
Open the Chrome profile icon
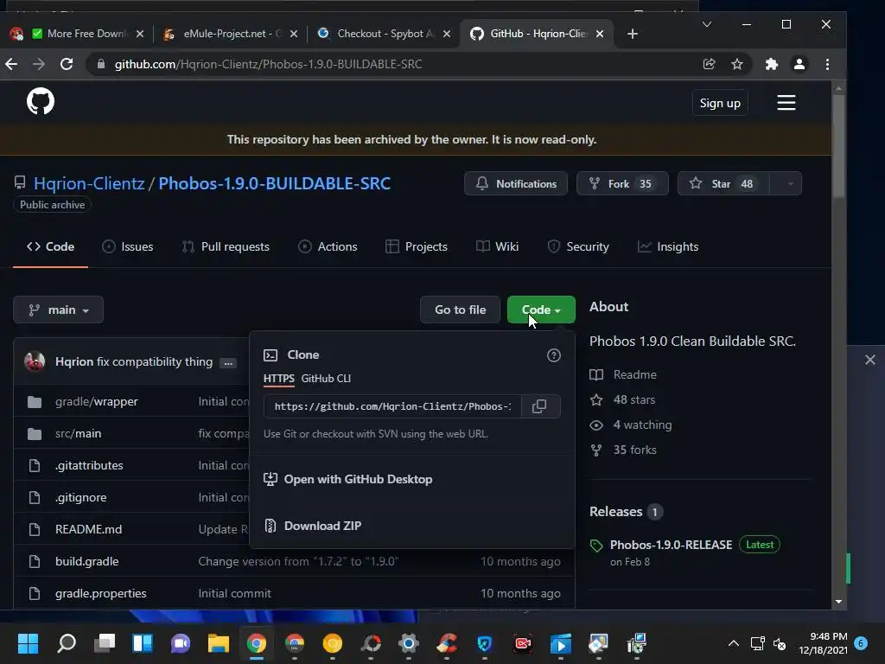tap(799, 64)
